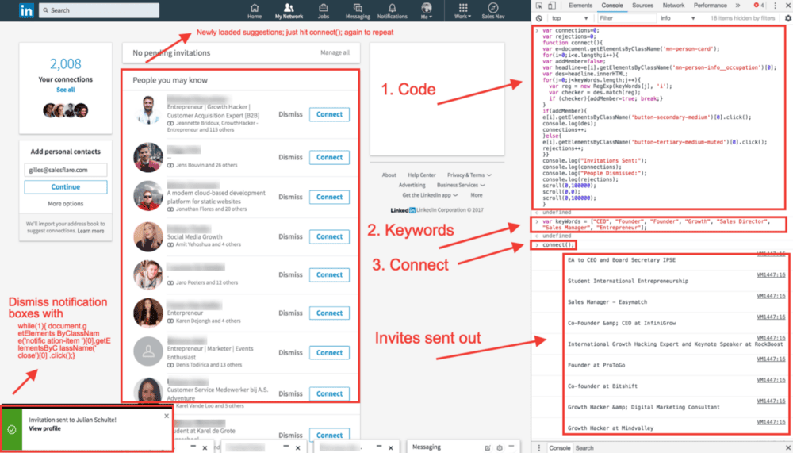This screenshot has width=793, height=453.
Task: Dismiss the Growth Hacker B2B entrepreneur suggestion
Action: pos(290,114)
